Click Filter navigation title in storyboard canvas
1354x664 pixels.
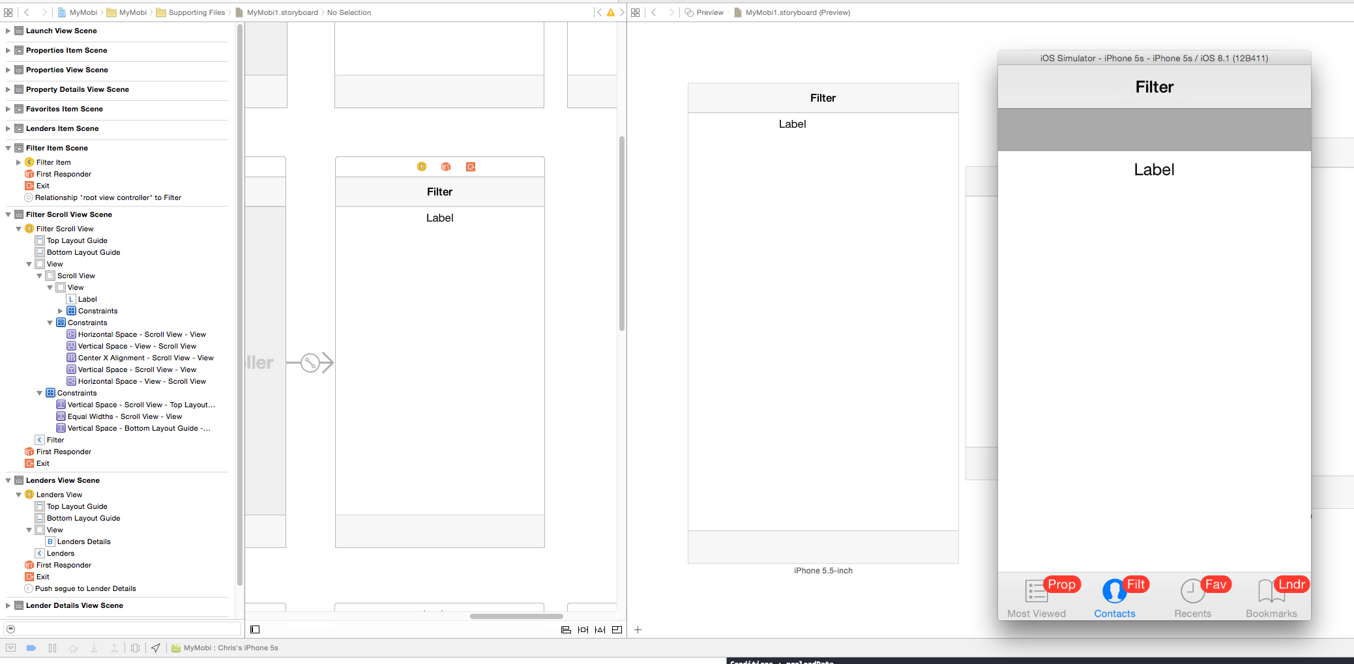coord(439,192)
